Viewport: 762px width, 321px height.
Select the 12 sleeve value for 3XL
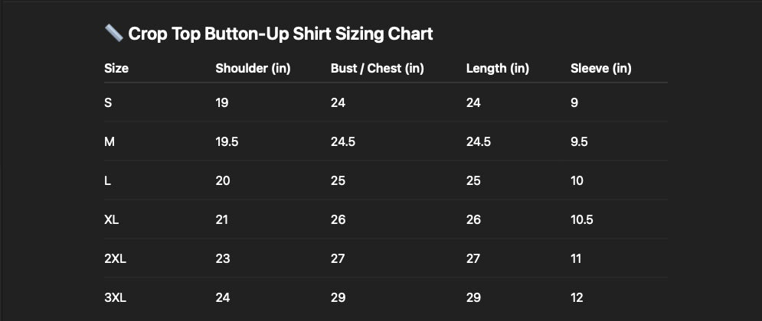(577, 298)
